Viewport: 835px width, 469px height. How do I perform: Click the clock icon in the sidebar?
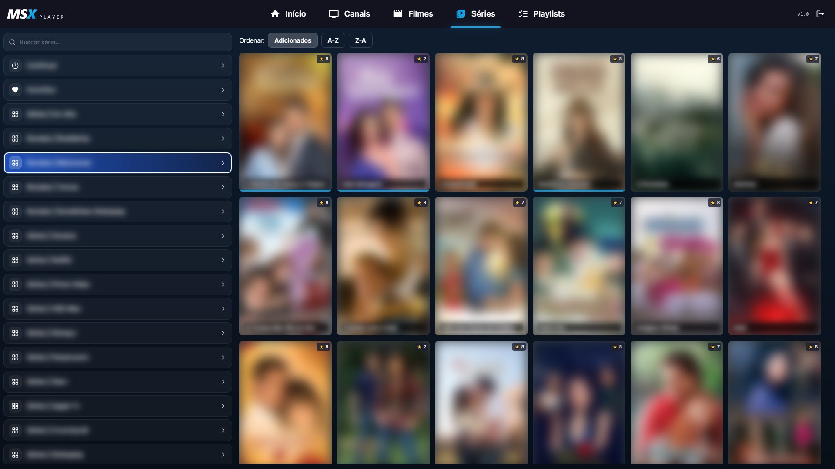pos(15,66)
